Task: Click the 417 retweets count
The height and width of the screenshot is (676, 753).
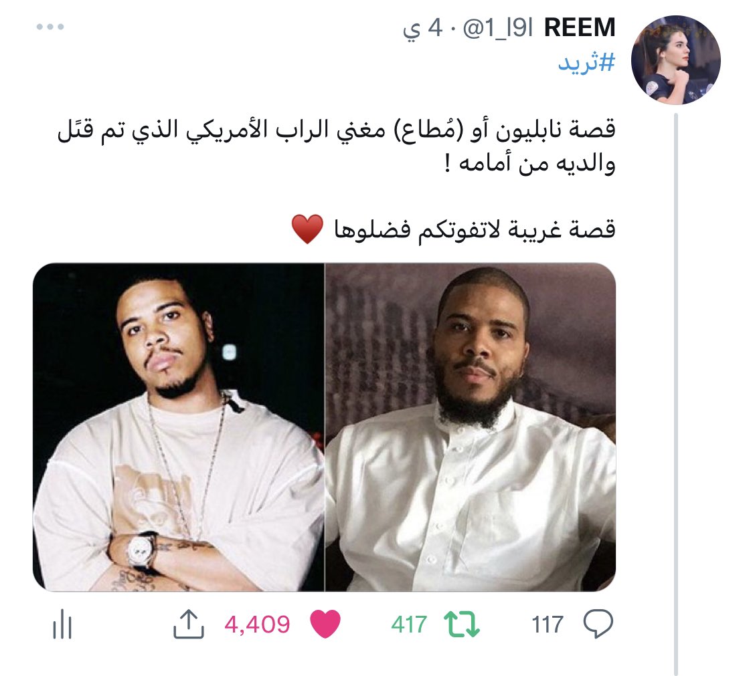Action: tap(409, 625)
